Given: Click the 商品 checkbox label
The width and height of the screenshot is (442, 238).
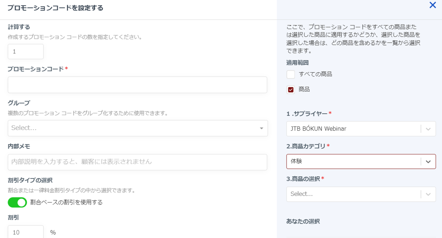Looking at the screenshot, I should coord(304,90).
